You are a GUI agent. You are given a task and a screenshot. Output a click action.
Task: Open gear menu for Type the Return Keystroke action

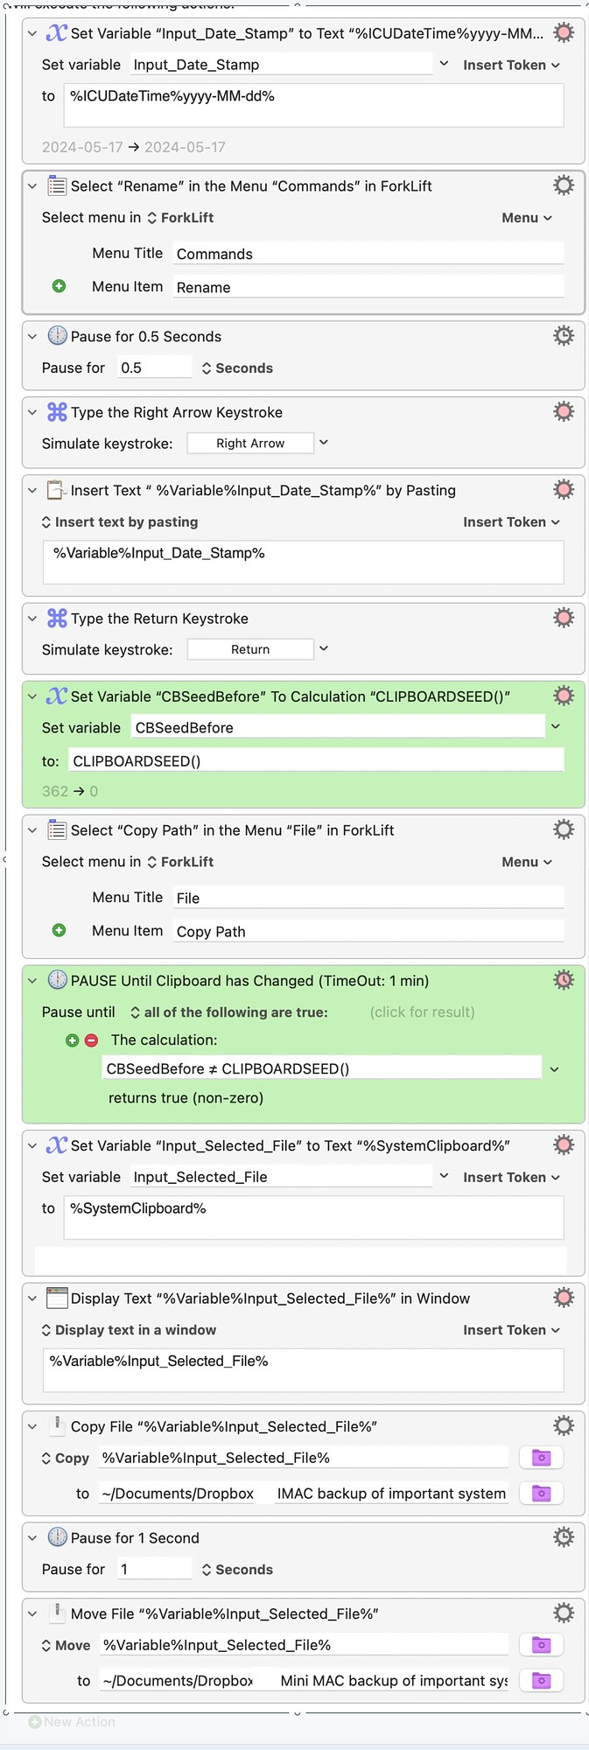click(564, 619)
